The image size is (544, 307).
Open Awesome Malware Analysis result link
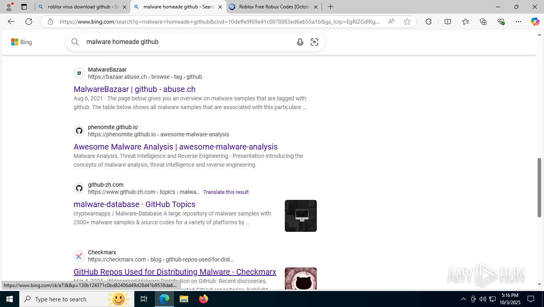tap(176, 147)
